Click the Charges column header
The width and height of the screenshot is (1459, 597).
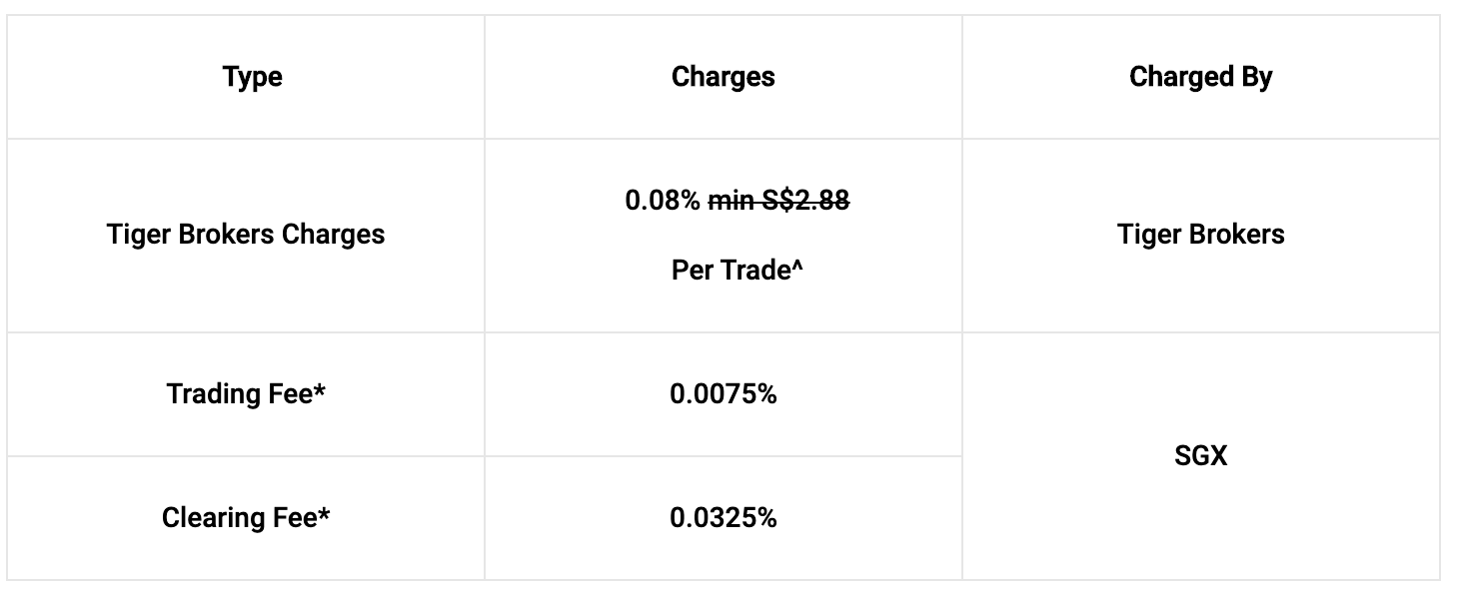tap(723, 77)
